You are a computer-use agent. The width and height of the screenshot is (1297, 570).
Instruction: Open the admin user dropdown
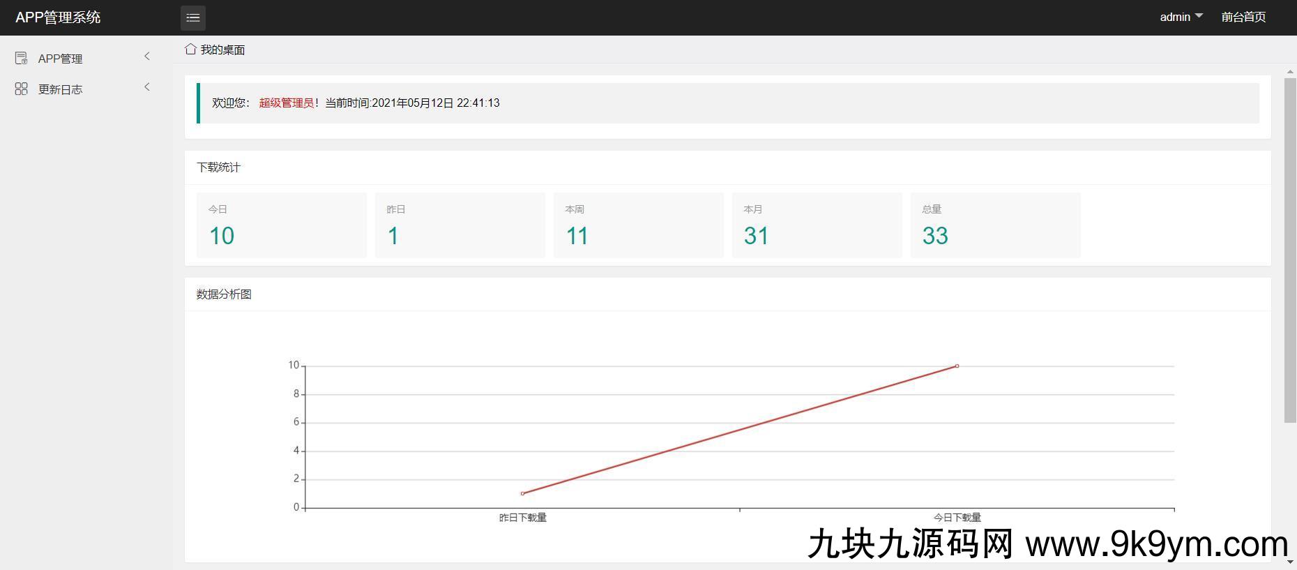pyautogui.click(x=1181, y=17)
